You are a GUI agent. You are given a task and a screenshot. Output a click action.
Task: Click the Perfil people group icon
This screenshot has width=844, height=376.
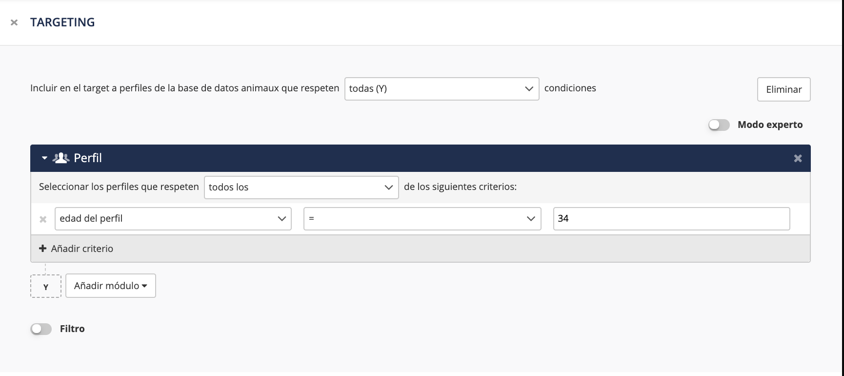coord(61,158)
